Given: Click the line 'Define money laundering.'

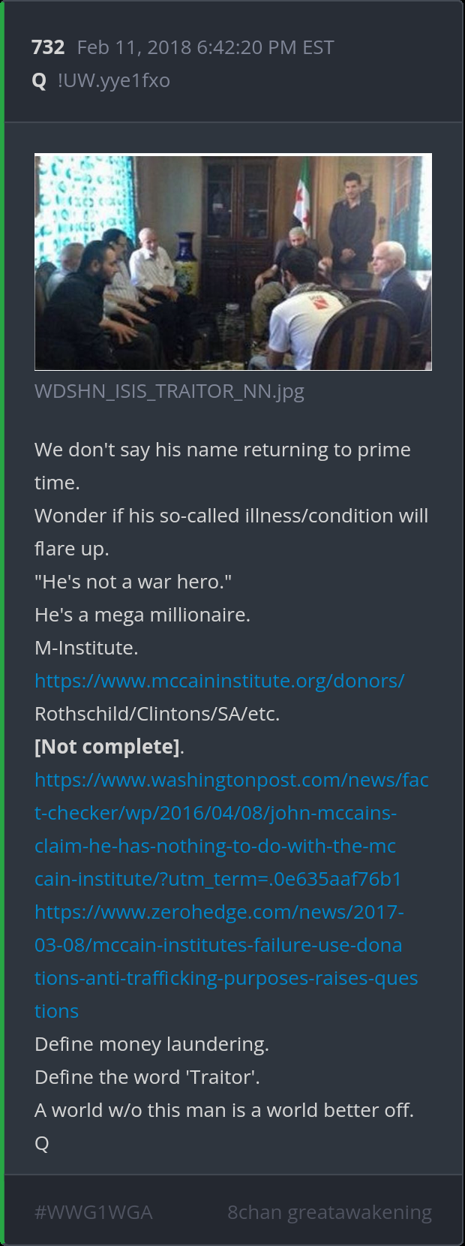Looking at the screenshot, I should tap(151, 1044).
